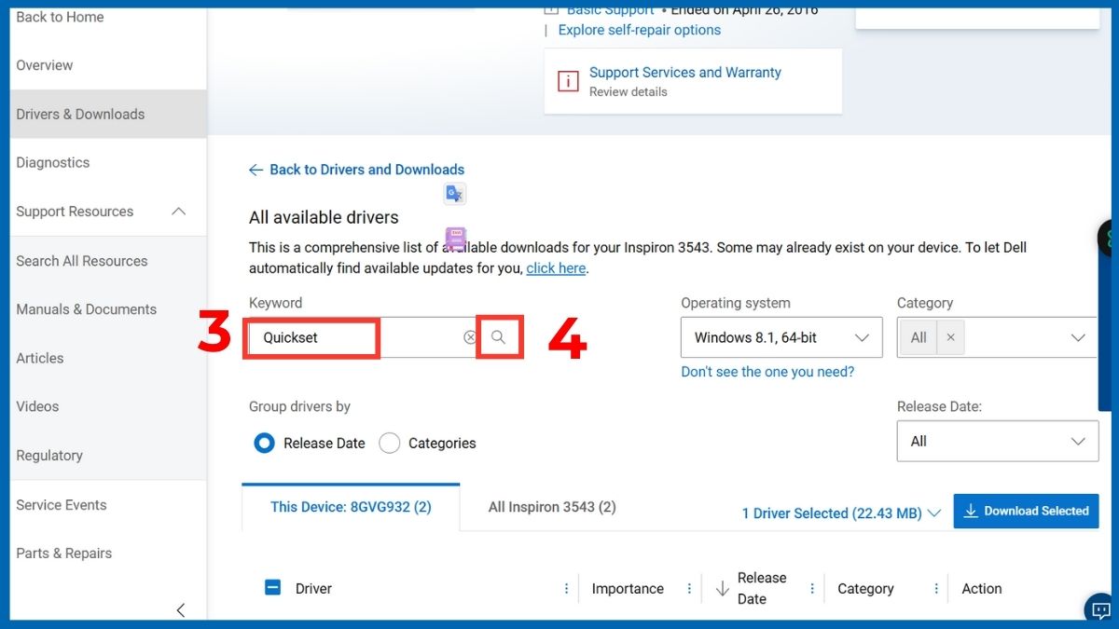Switch to This Device: 8GVG932 tab
1119x629 pixels.
point(351,508)
